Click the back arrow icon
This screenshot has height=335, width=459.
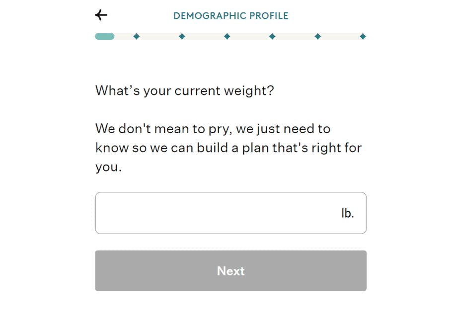(101, 15)
